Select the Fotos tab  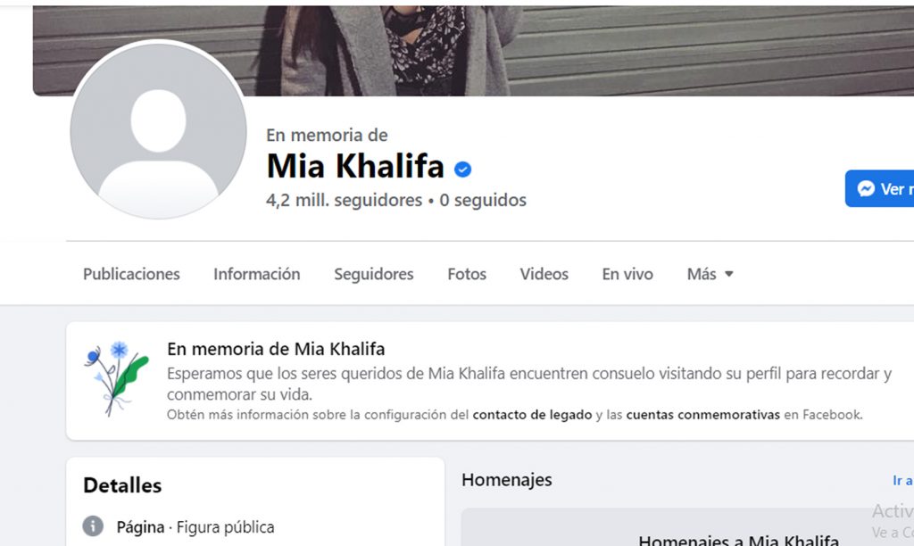[466, 274]
